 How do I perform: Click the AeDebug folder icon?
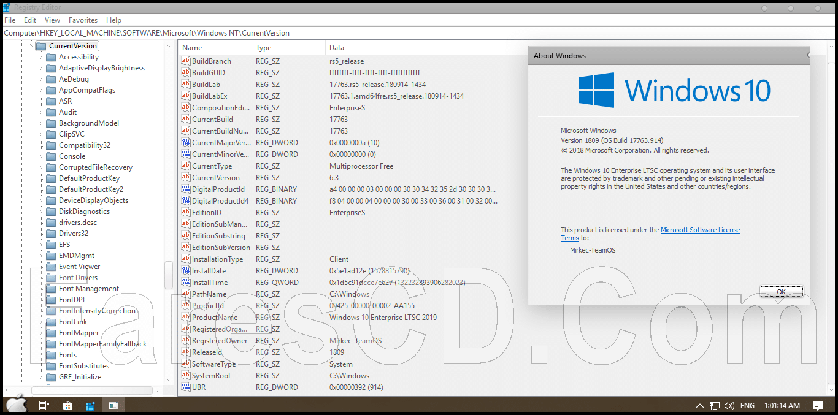pyautogui.click(x=51, y=79)
